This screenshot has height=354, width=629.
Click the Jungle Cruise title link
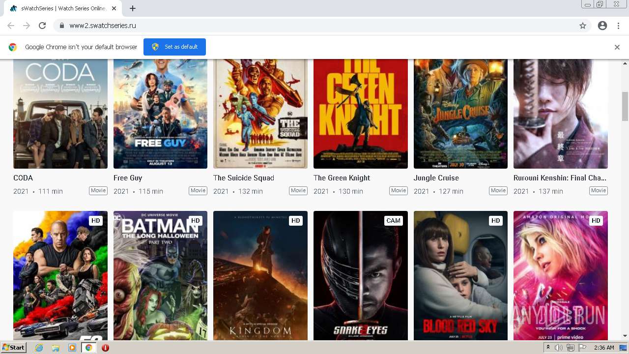436,178
